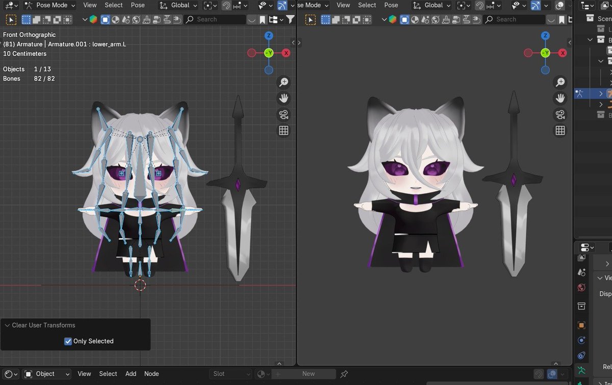Click pan hand icon in right viewport
This screenshot has width=612, height=385.
point(560,98)
